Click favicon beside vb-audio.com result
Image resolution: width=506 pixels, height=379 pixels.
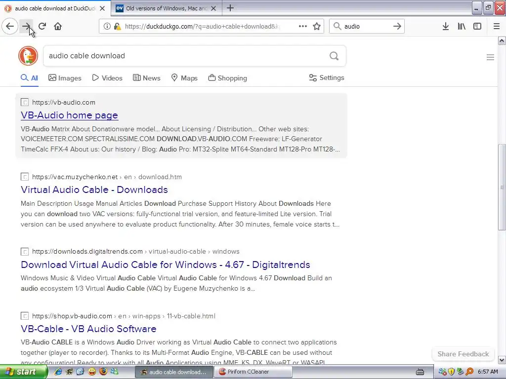click(25, 103)
